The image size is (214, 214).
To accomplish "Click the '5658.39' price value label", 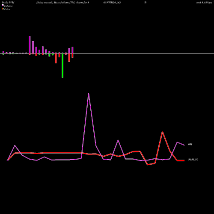I will click(193, 160).
